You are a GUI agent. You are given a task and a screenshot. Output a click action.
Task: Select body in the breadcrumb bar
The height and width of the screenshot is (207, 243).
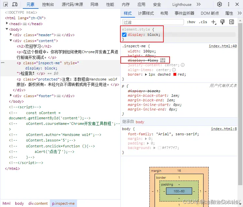click(19, 203)
